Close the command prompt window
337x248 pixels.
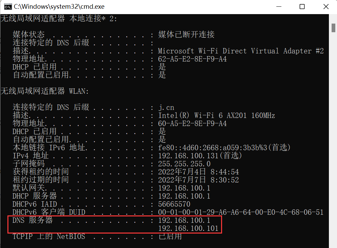tap(325, 7)
